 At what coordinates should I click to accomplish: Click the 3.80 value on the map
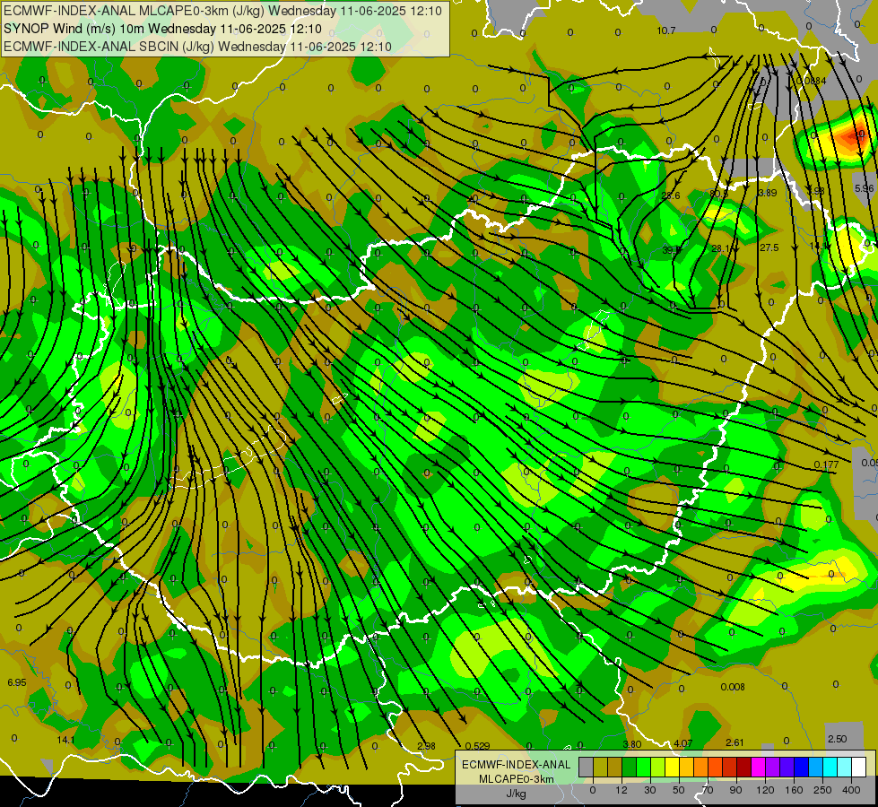[632, 744]
